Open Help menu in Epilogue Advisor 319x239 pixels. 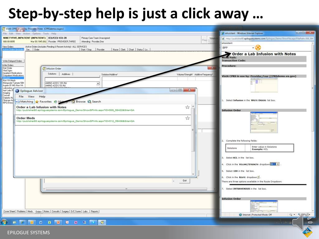[42, 96]
